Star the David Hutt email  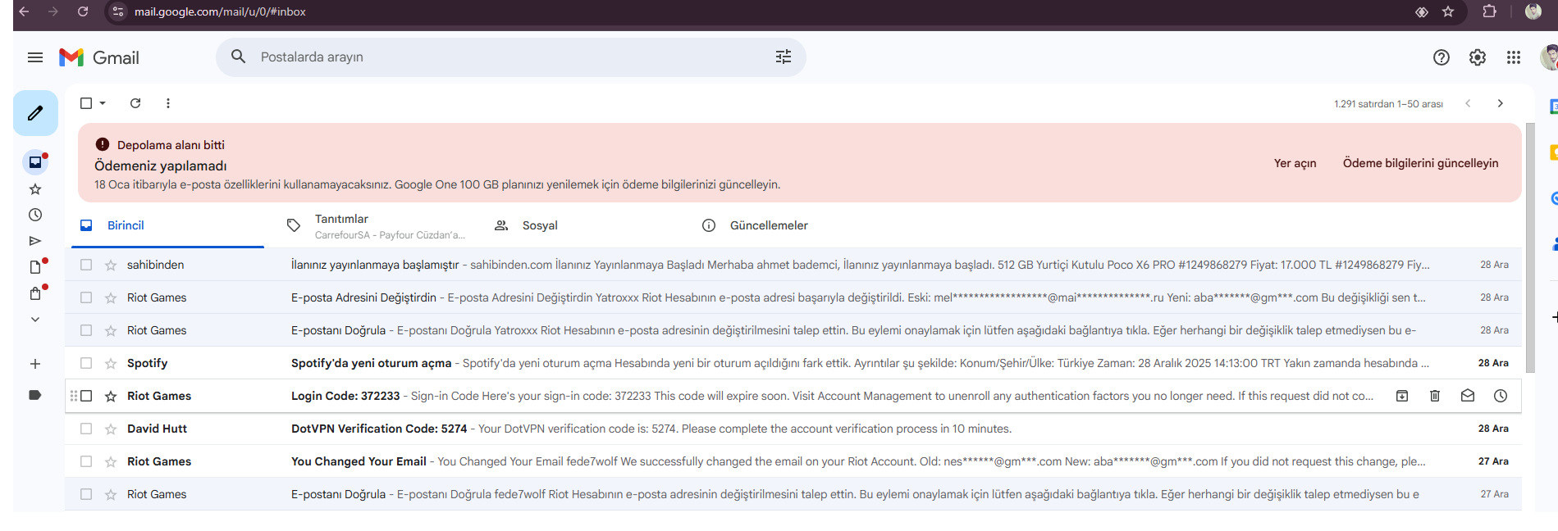[x=111, y=429]
